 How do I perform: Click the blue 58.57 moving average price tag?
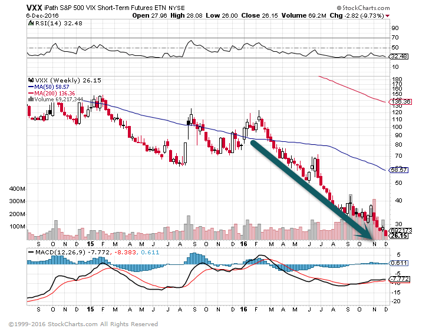coord(398,170)
